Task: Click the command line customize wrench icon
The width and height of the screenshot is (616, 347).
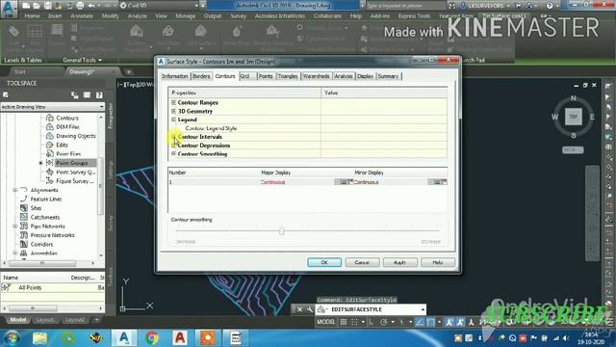Action: 310,309
